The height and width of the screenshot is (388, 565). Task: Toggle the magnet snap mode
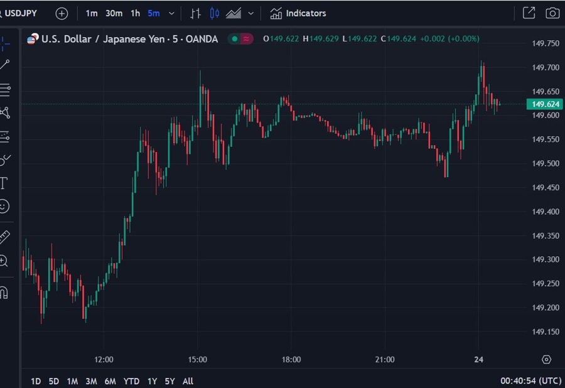(x=4, y=293)
